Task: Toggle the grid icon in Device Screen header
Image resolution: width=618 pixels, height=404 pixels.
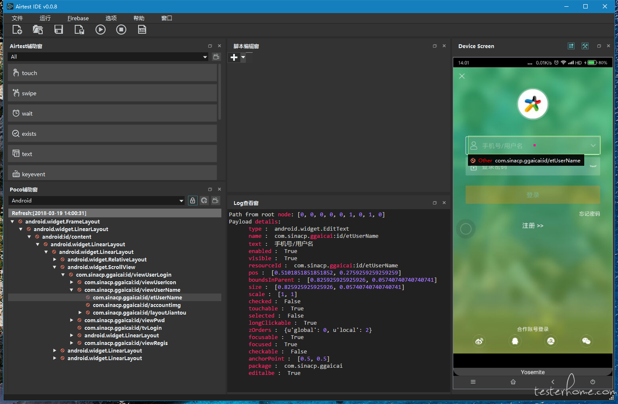Action: click(571, 46)
